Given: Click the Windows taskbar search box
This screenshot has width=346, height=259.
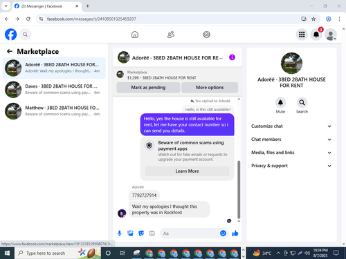Looking at the screenshot, I should point(57,253).
